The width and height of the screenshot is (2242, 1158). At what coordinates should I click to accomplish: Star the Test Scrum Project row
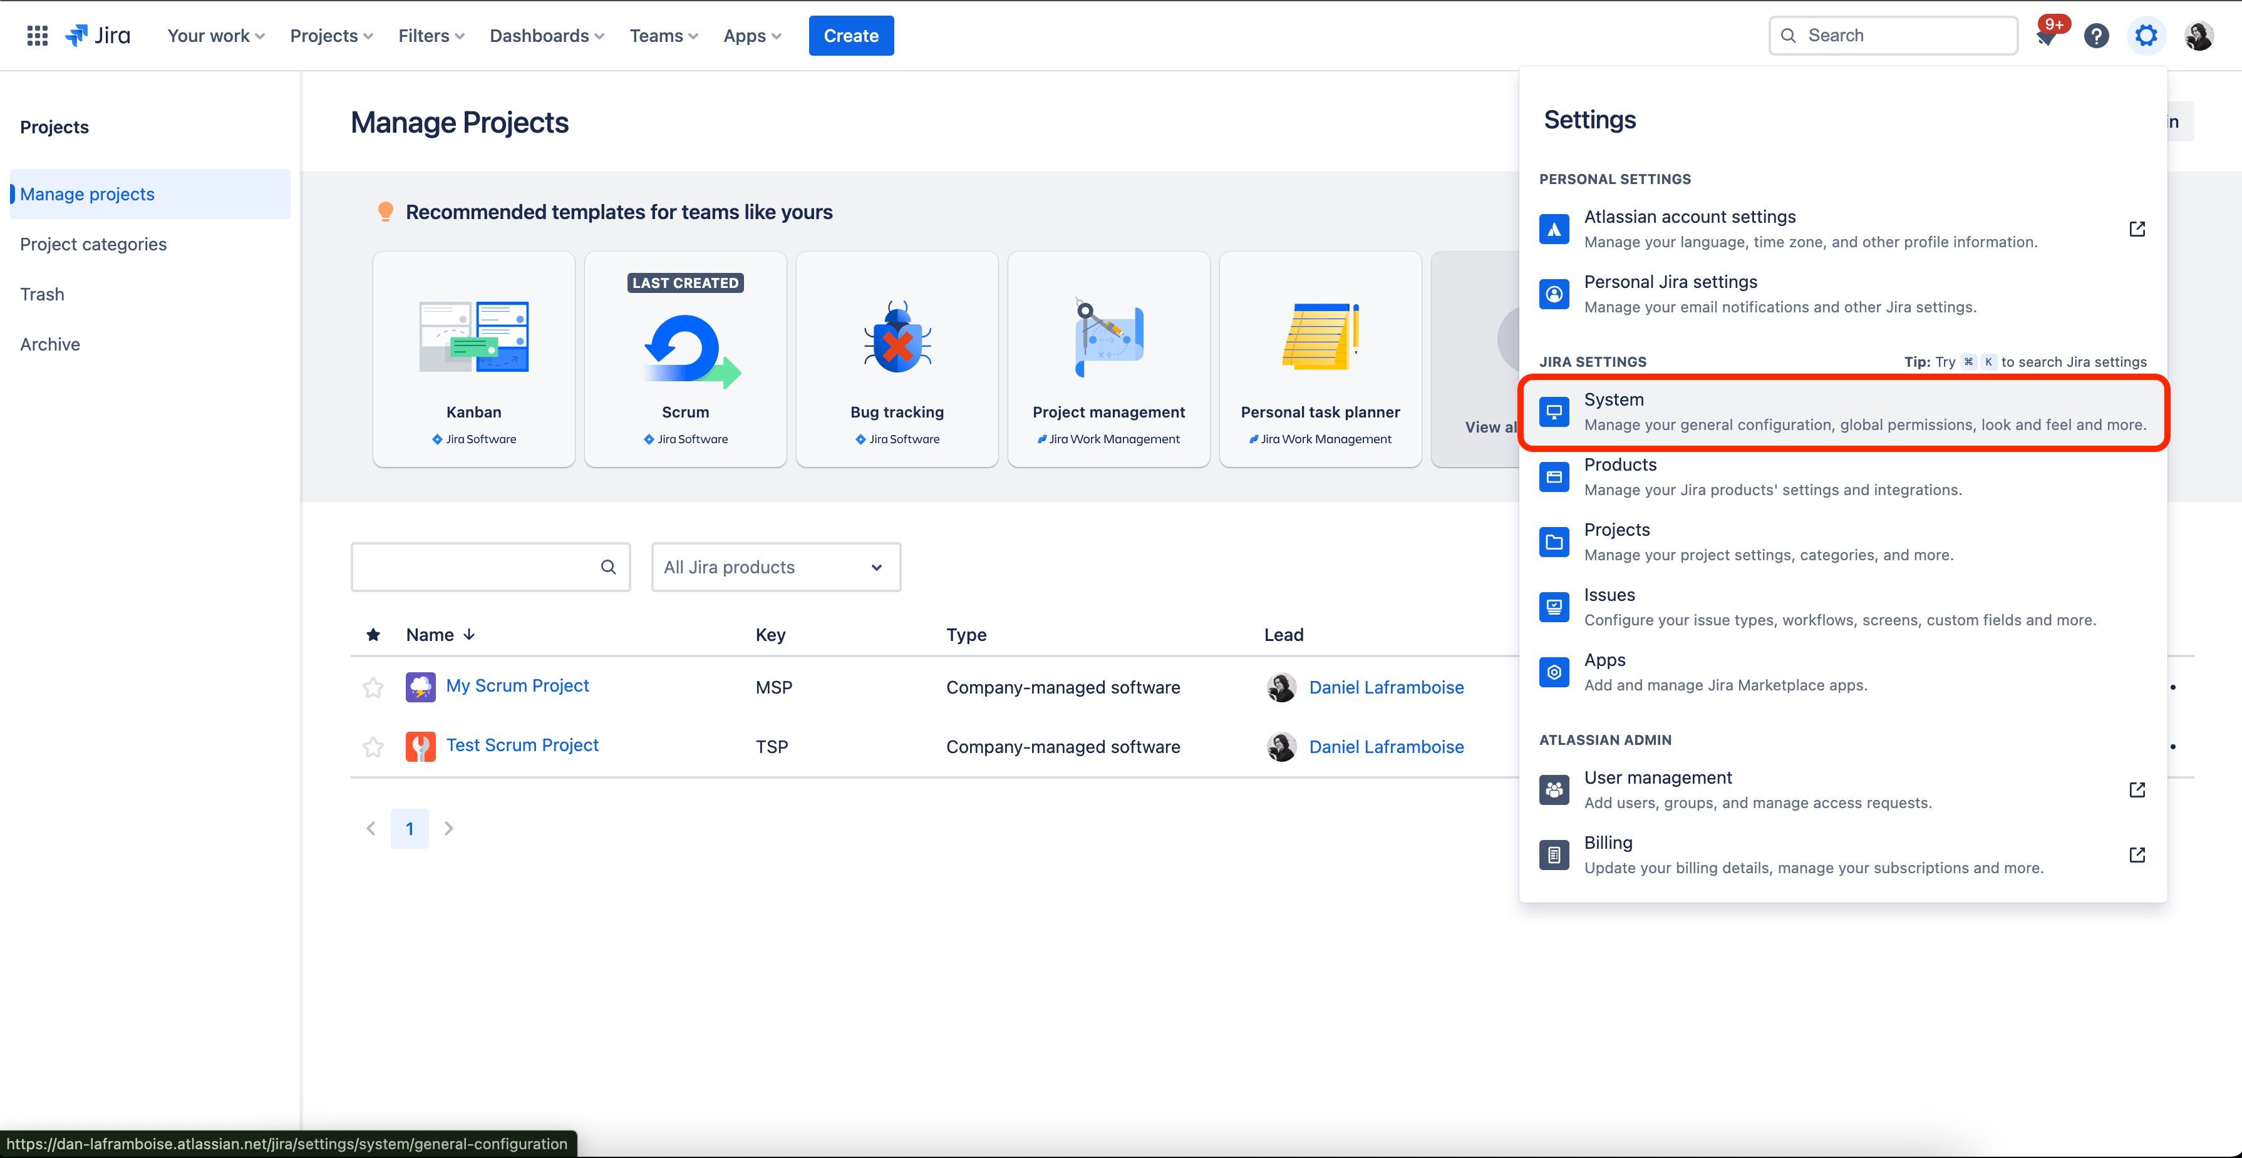373,747
